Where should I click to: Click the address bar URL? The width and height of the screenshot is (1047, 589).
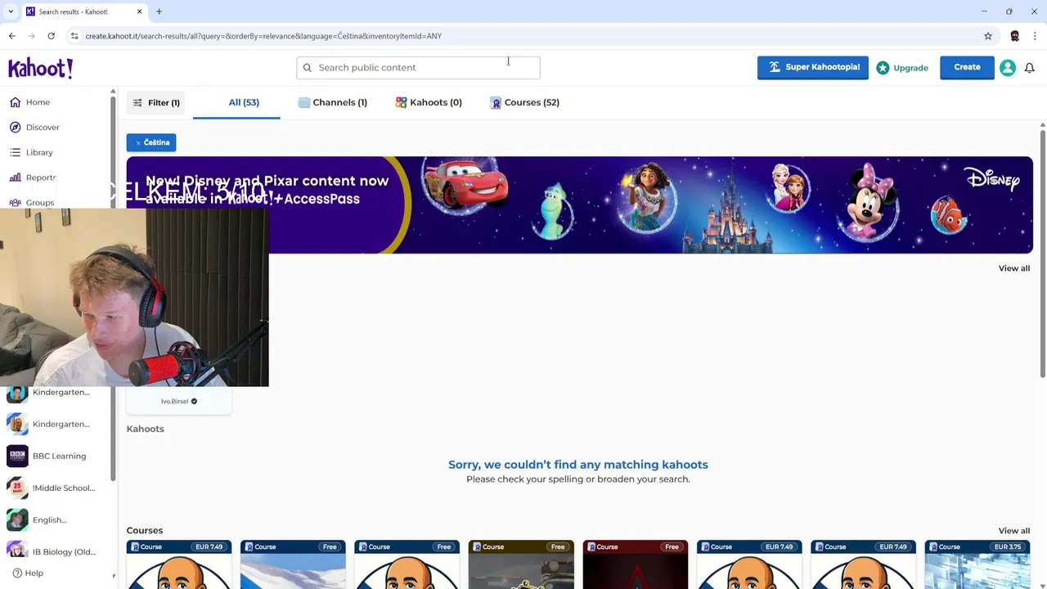(263, 36)
